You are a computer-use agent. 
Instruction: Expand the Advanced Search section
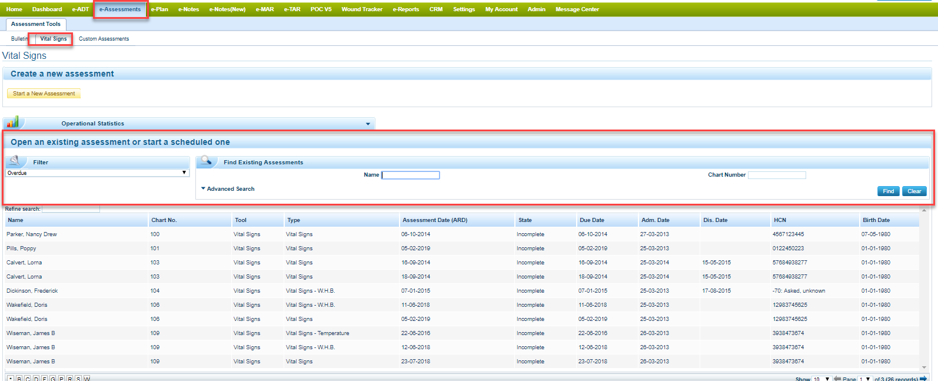[228, 189]
